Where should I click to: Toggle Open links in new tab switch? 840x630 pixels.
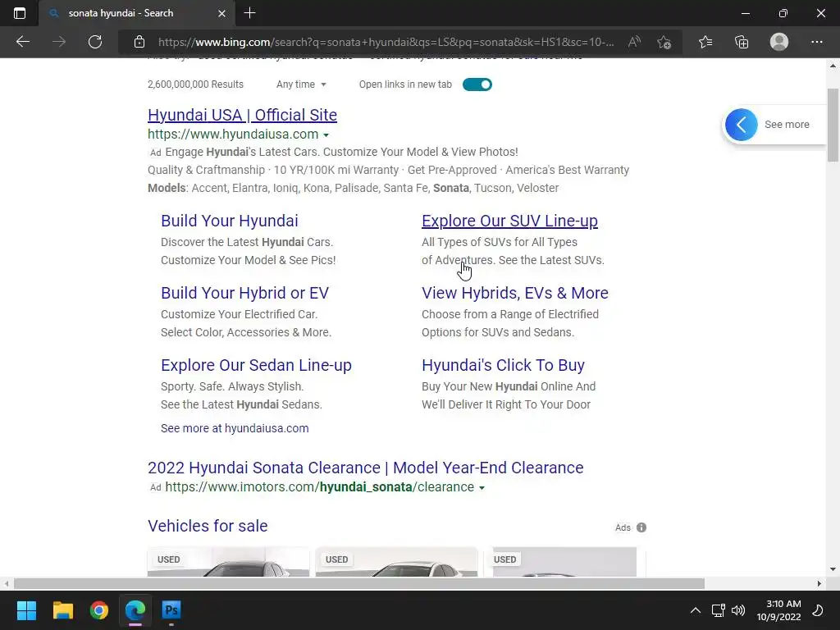477,84
